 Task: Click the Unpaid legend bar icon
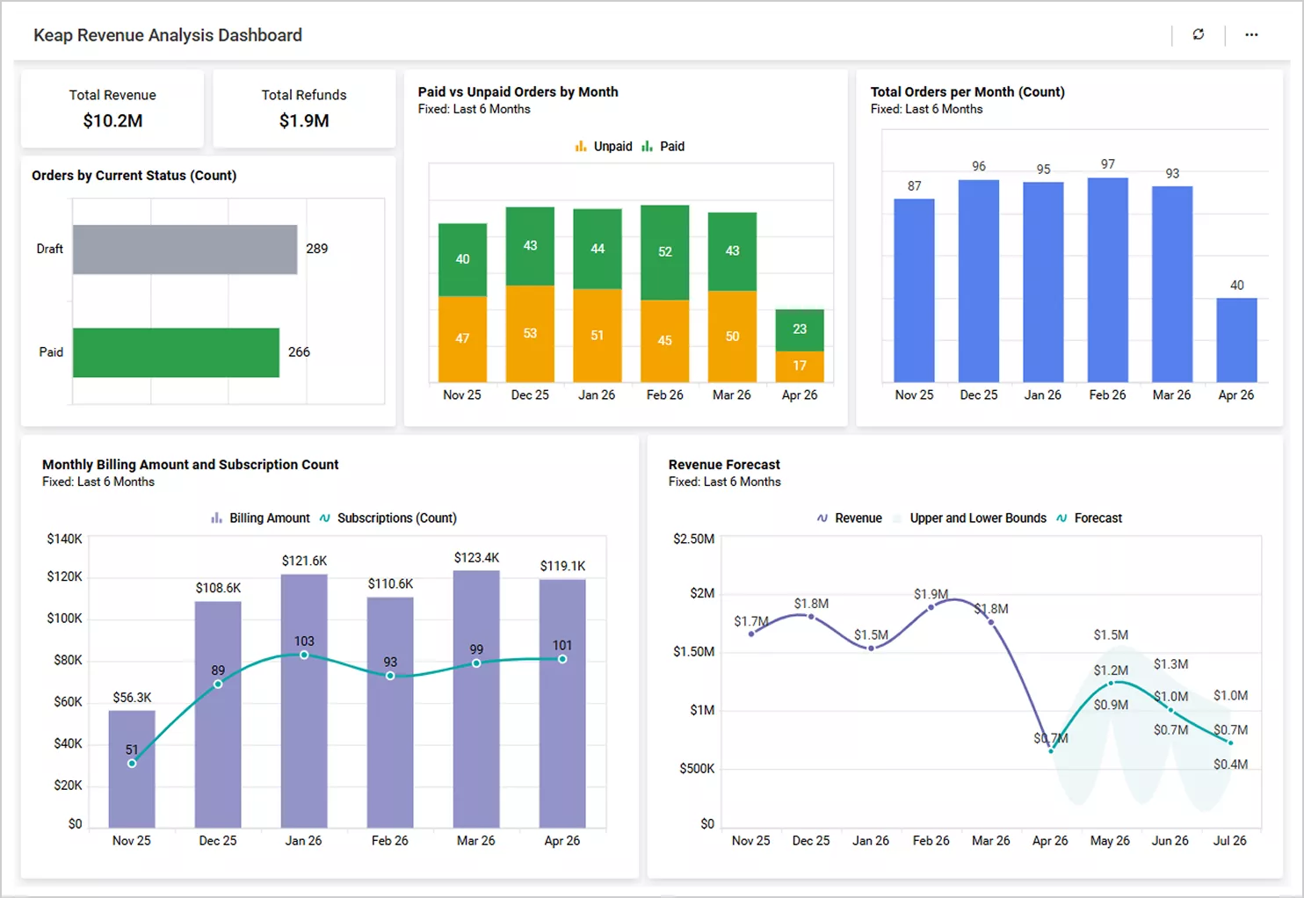[581, 146]
